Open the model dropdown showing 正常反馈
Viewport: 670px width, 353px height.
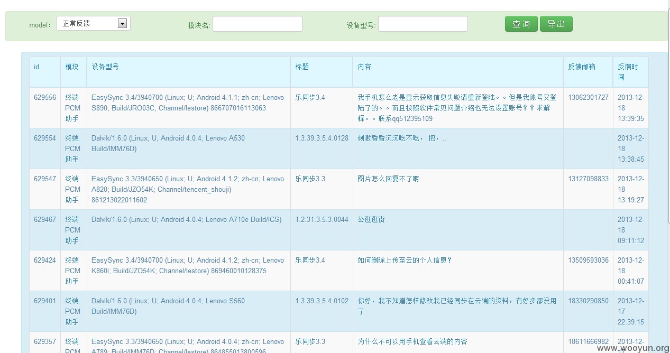pos(94,23)
